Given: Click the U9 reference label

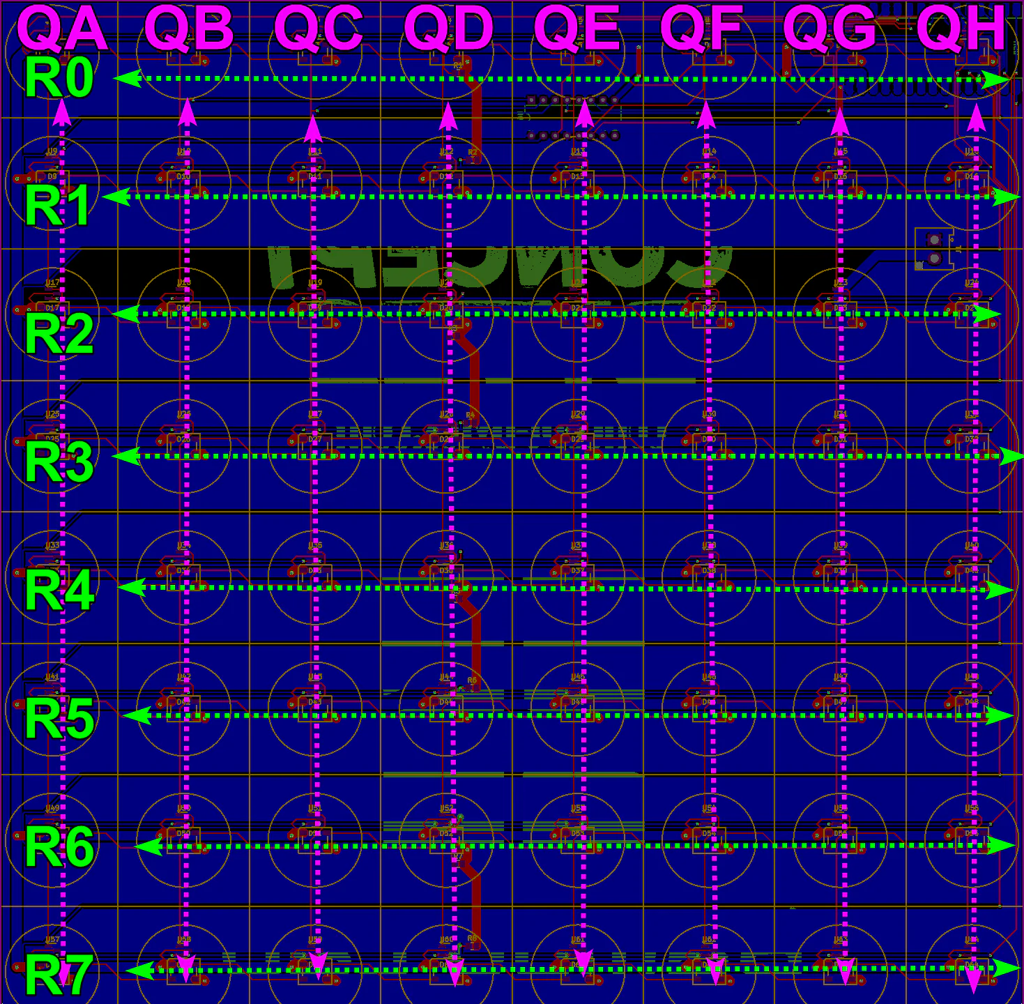Looking at the screenshot, I should [52, 151].
